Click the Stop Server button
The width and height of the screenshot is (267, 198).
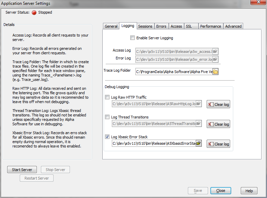click(x=55, y=170)
